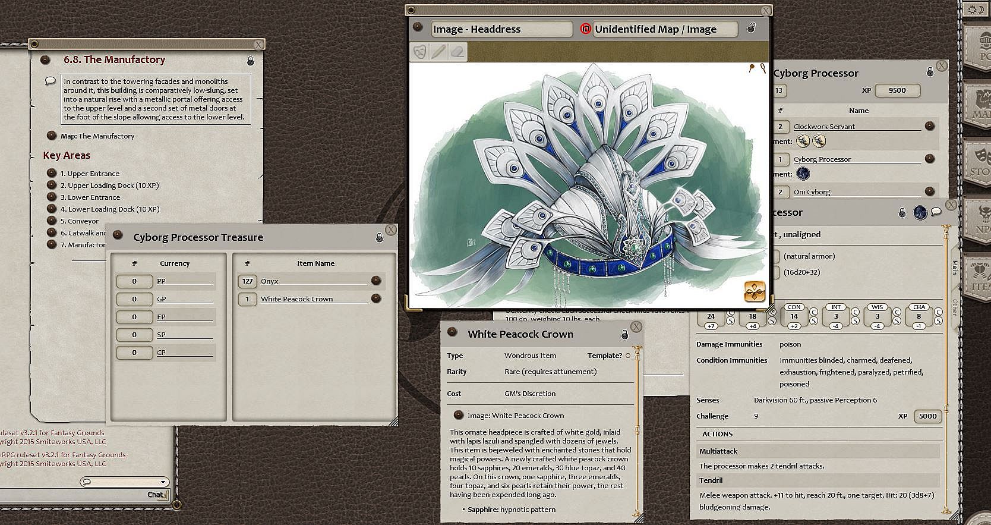This screenshot has width=991, height=525.
Task: Select the Template? radio on White Peacock Crown
Action: point(628,356)
